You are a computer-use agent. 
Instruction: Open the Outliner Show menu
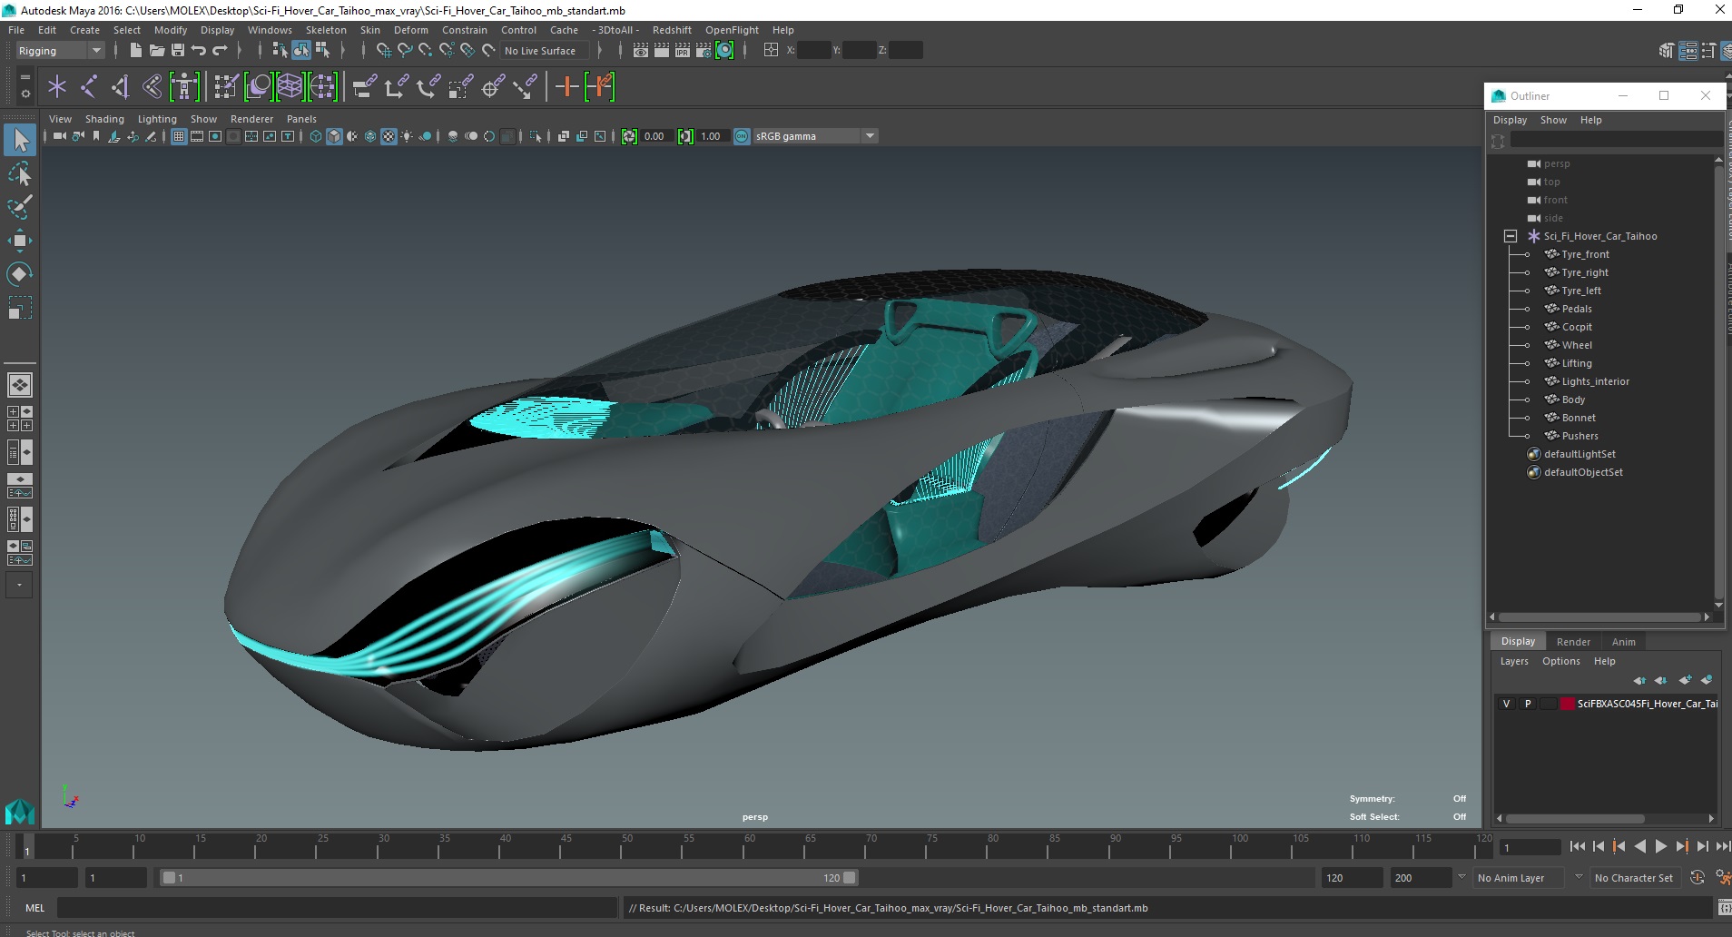[1553, 120]
